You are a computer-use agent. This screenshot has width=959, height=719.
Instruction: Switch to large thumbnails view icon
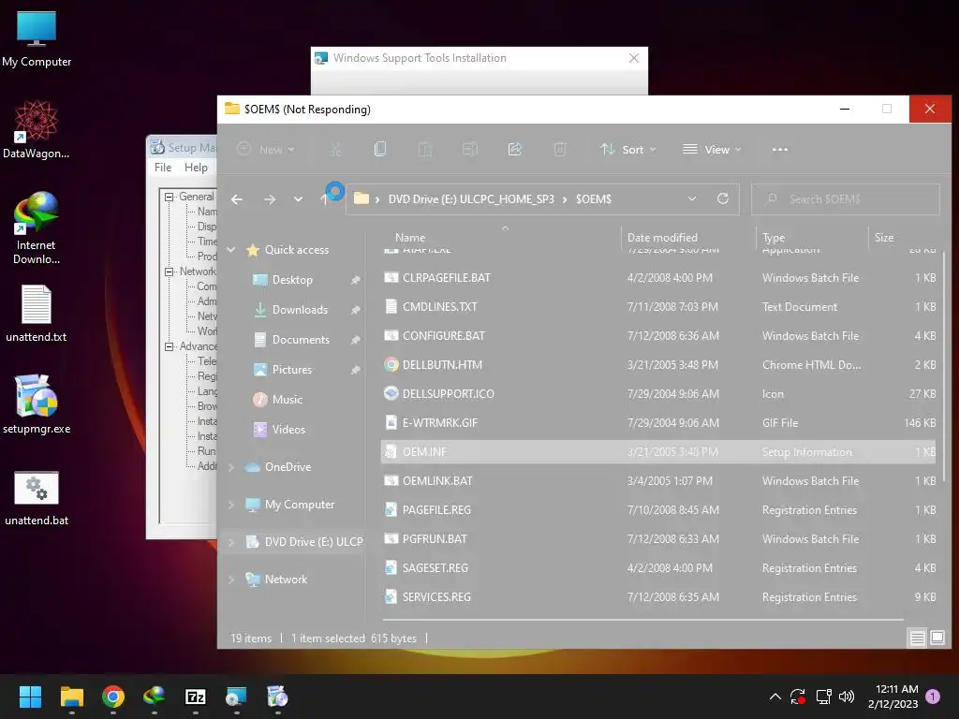[x=937, y=638]
